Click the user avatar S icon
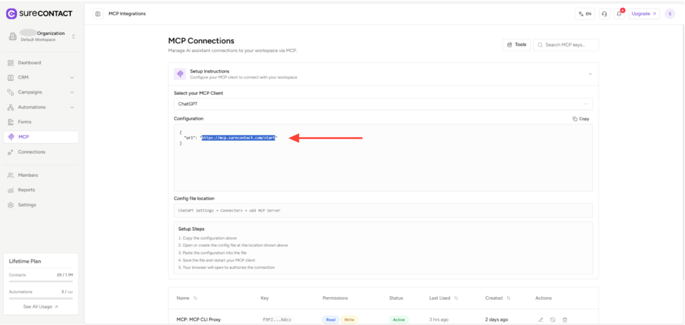The width and height of the screenshot is (685, 325). pyautogui.click(x=670, y=14)
